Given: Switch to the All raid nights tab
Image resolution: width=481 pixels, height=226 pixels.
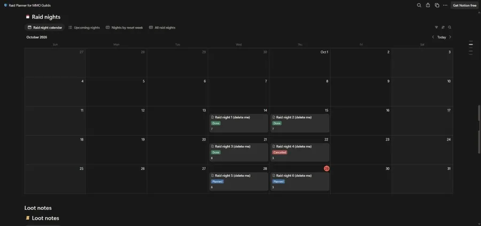Looking at the screenshot, I should (162, 28).
